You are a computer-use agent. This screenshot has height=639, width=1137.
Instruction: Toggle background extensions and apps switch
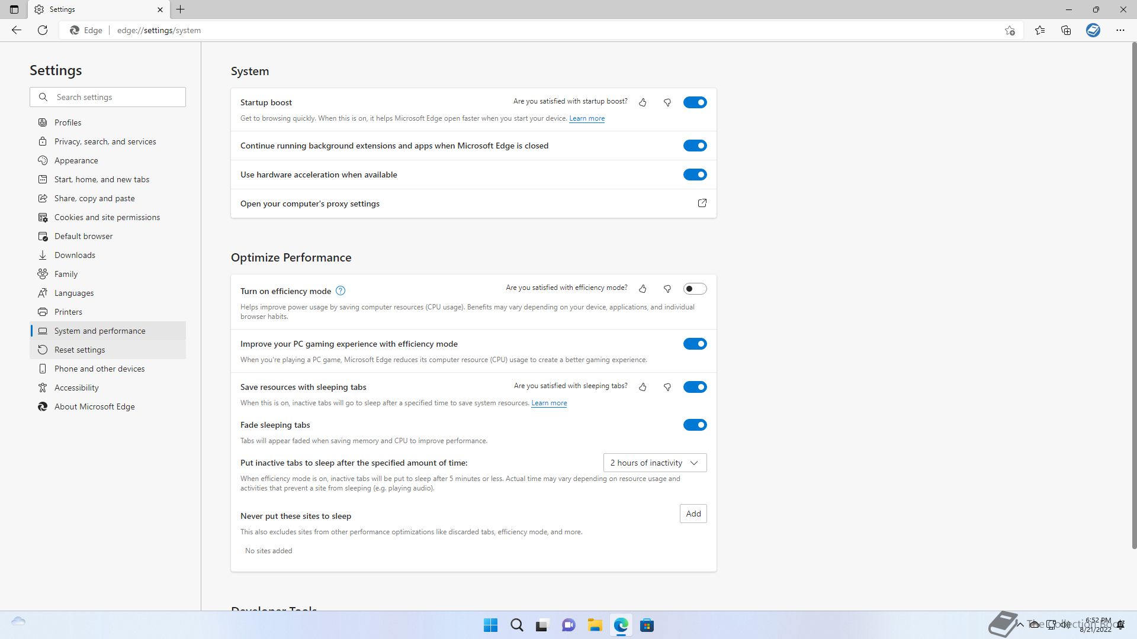coord(695,146)
